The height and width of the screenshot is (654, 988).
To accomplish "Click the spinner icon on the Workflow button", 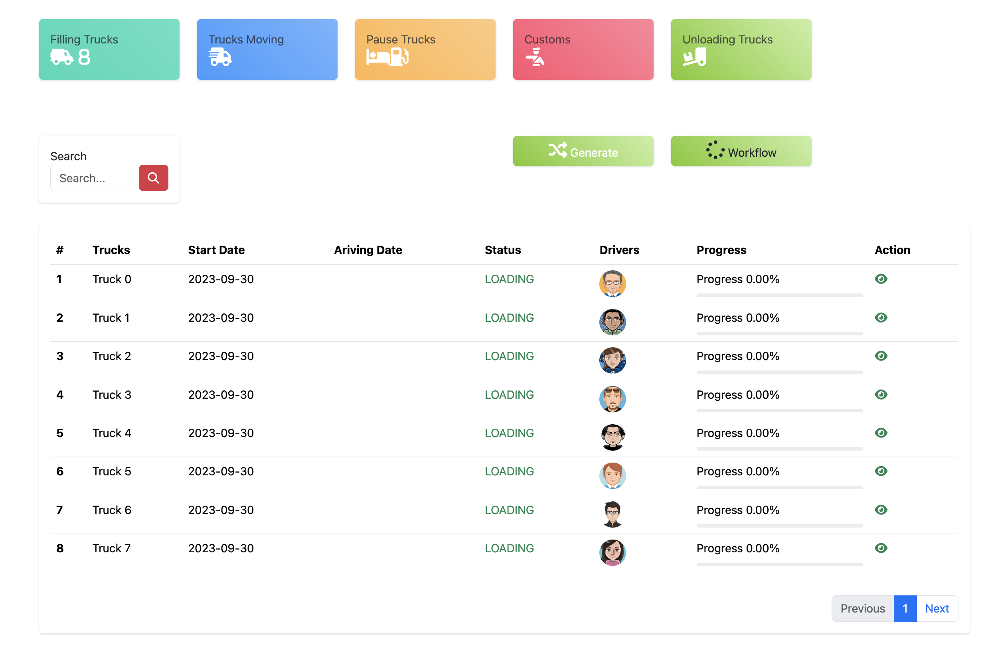I will tap(715, 150).
